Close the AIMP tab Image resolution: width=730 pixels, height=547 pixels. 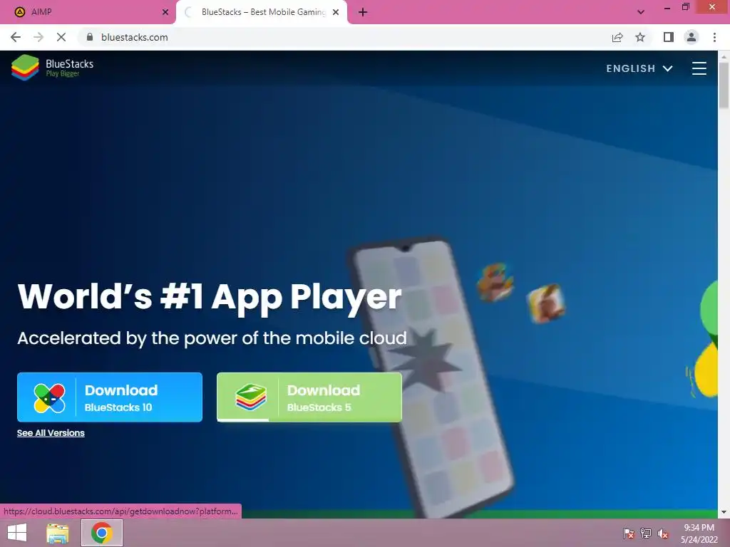click(x=165, y=12)
